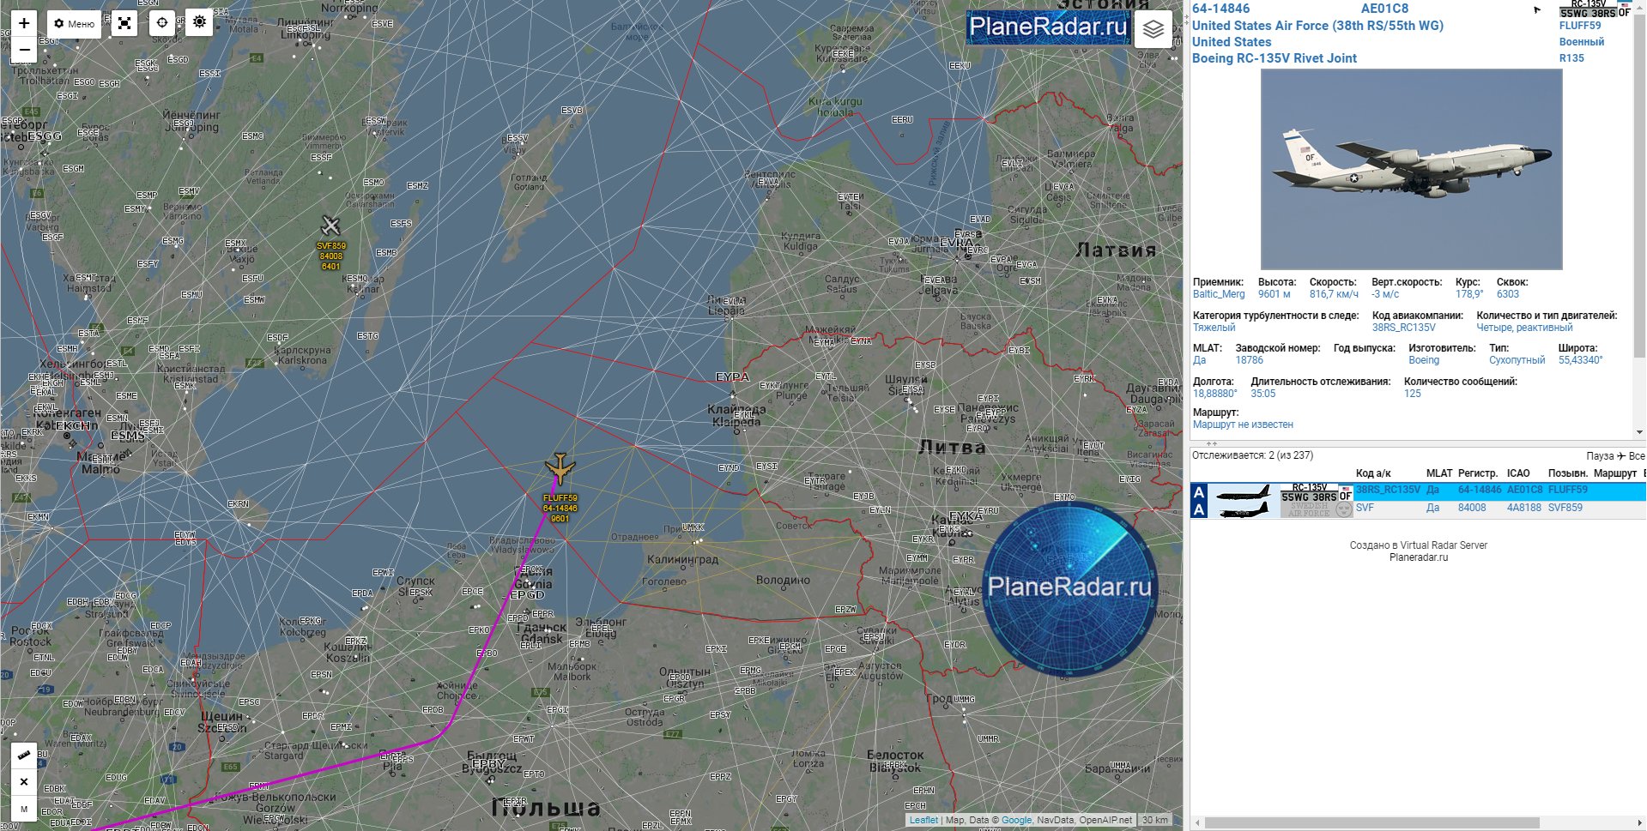Click the Baltic_Merg receiver link
This screenshot has width=1647, height=831.
click(1217, 293)
